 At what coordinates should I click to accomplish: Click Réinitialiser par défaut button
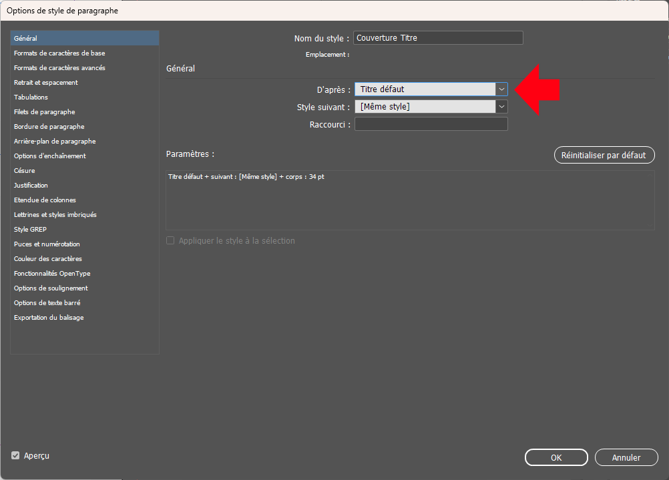coord(604,155)
